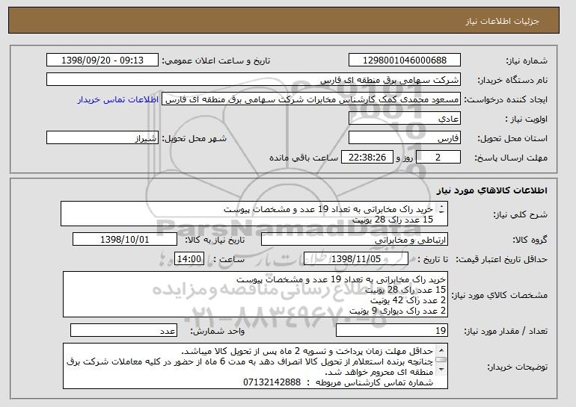Click the label مهلت ارسال پاسخ
Image resolution: width=576 pixels, height=407 pixels.
tap(511, 158)
